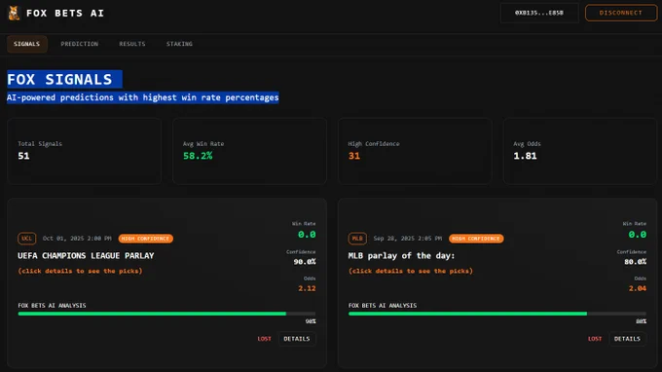Click the AI-powered predictions subtitle text
The height and width of the screenshot is (372, 662).
pos(143,97)
